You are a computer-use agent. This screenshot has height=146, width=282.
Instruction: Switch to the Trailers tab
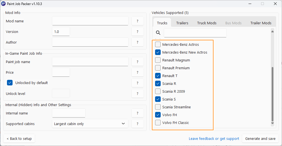point(182,23)
